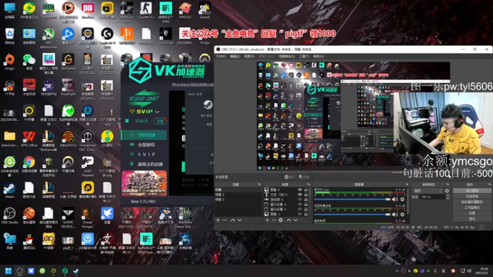Image resolution: width=493 pixels, height=277 pixels.
Task: Open the Windows Start button
Action: (x=8, y=271)
